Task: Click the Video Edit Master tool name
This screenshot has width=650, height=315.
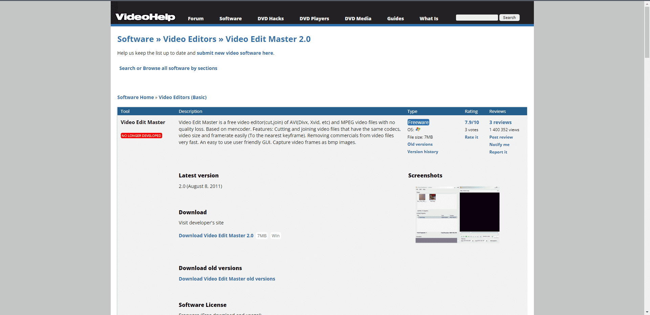Action: (143, 122)
